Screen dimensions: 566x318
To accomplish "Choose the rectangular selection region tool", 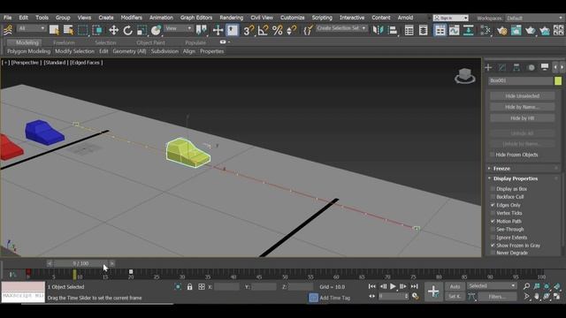I will (82, 30).
